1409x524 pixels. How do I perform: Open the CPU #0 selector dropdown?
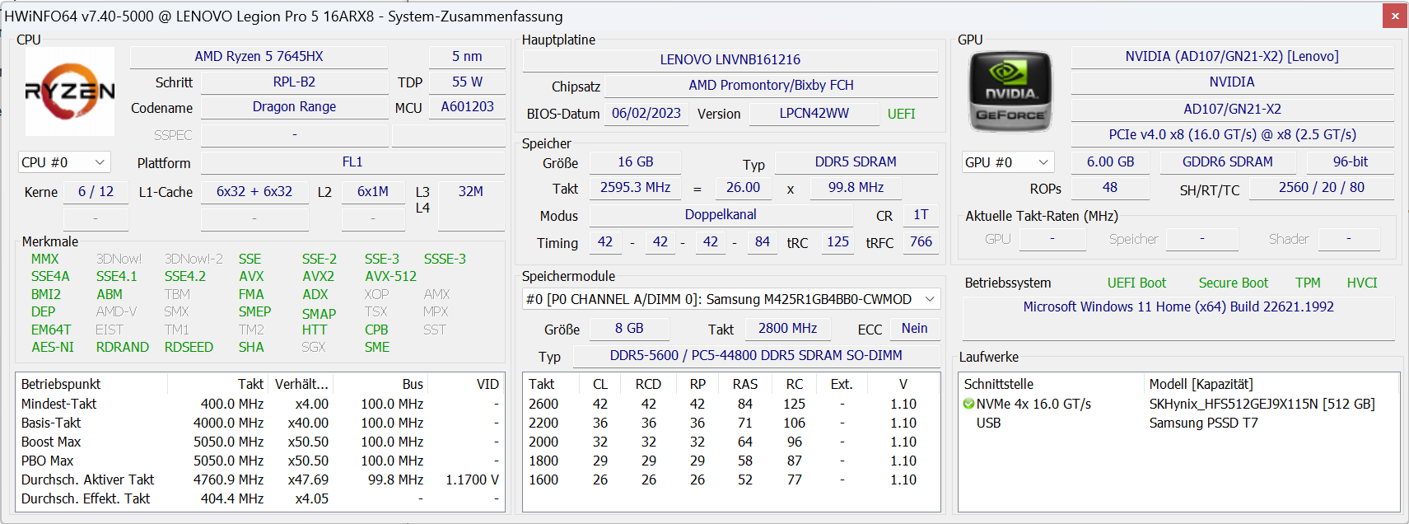click(x=64, y=162)
